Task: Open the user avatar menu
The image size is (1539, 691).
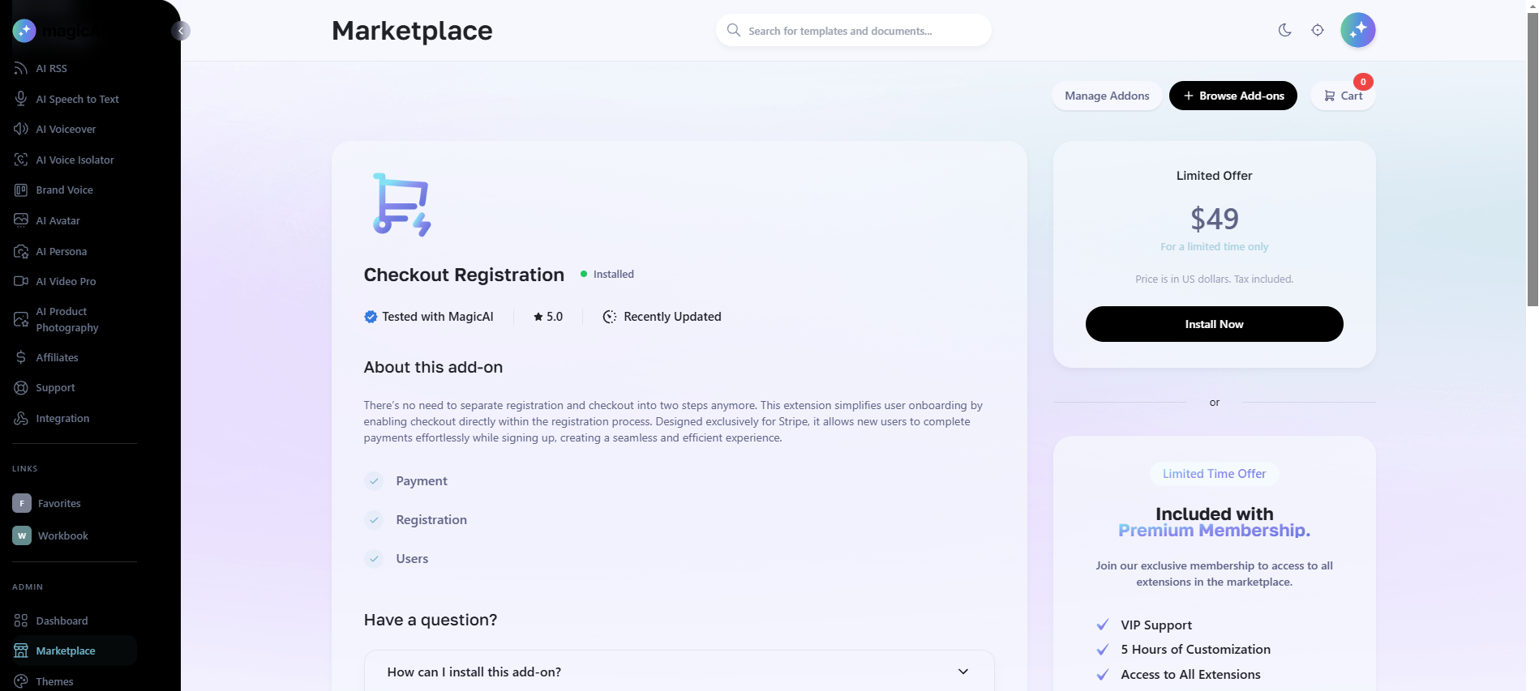Action: [x=1357, y=30]
